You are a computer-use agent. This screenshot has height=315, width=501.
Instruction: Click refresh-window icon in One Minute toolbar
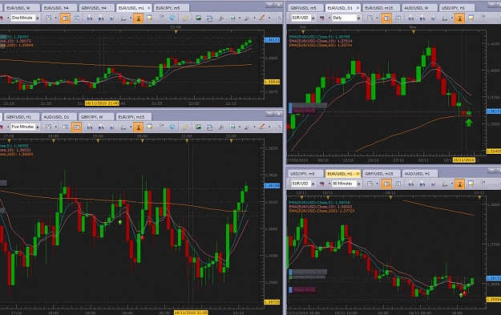(x=209, y=18)
